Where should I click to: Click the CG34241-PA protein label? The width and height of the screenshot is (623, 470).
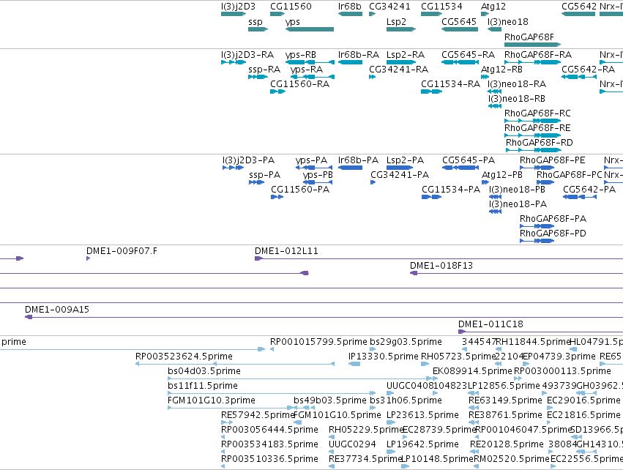pos(400,175)
